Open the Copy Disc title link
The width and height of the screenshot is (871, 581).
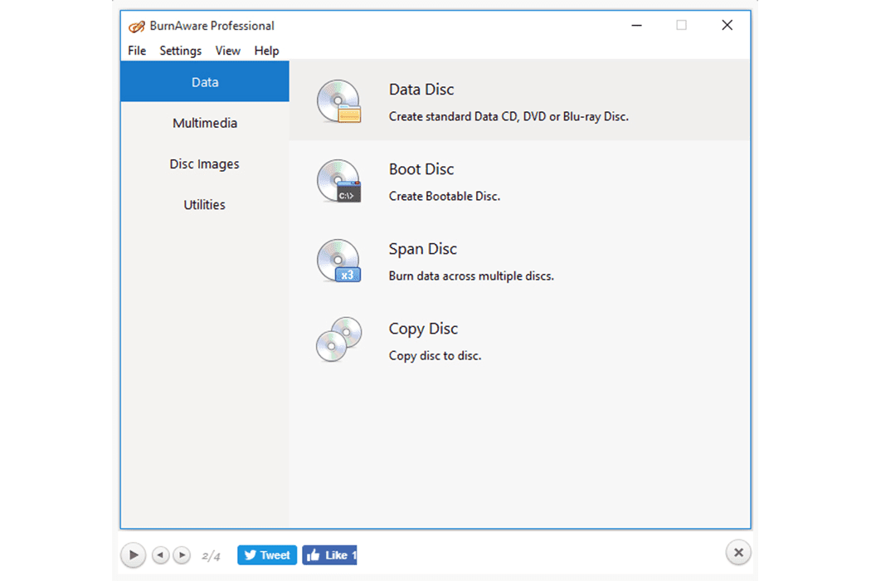point(423,329)
